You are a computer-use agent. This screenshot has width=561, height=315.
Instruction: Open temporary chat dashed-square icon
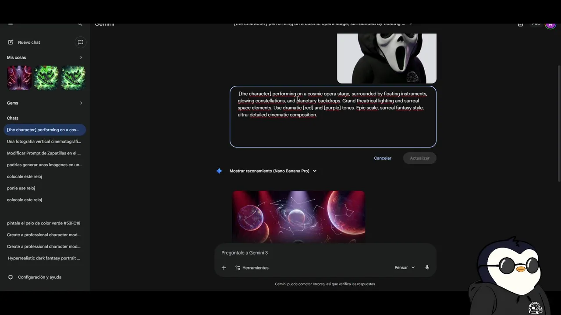click(80, 42)
